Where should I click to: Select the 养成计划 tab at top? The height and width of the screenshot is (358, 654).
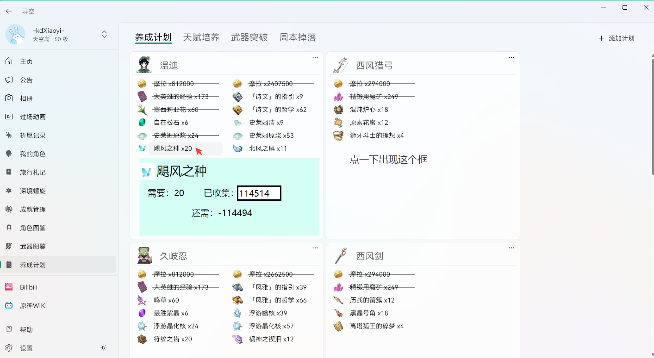153,37
